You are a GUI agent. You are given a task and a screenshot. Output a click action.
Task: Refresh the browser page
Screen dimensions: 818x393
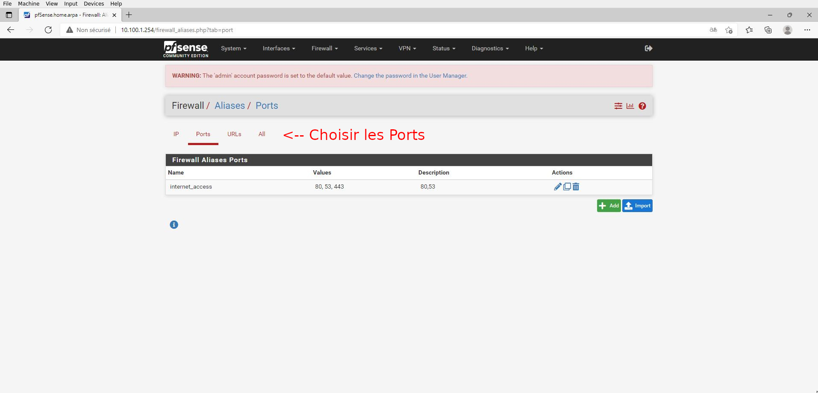[x=48, y=30]
